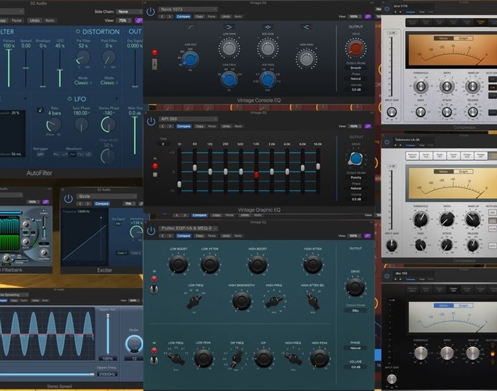The width and height of the screenshot is (497, 391).
Task: Select mid bell band icon above Mid Gain
Action: pyautogui.click(x=267, y=27)
